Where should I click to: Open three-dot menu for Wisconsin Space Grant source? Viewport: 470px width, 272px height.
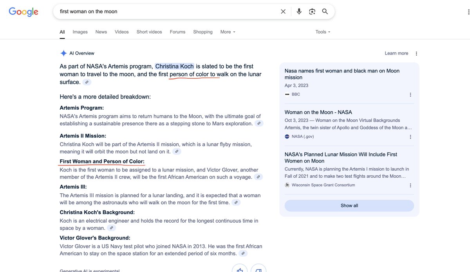[410, 186]
